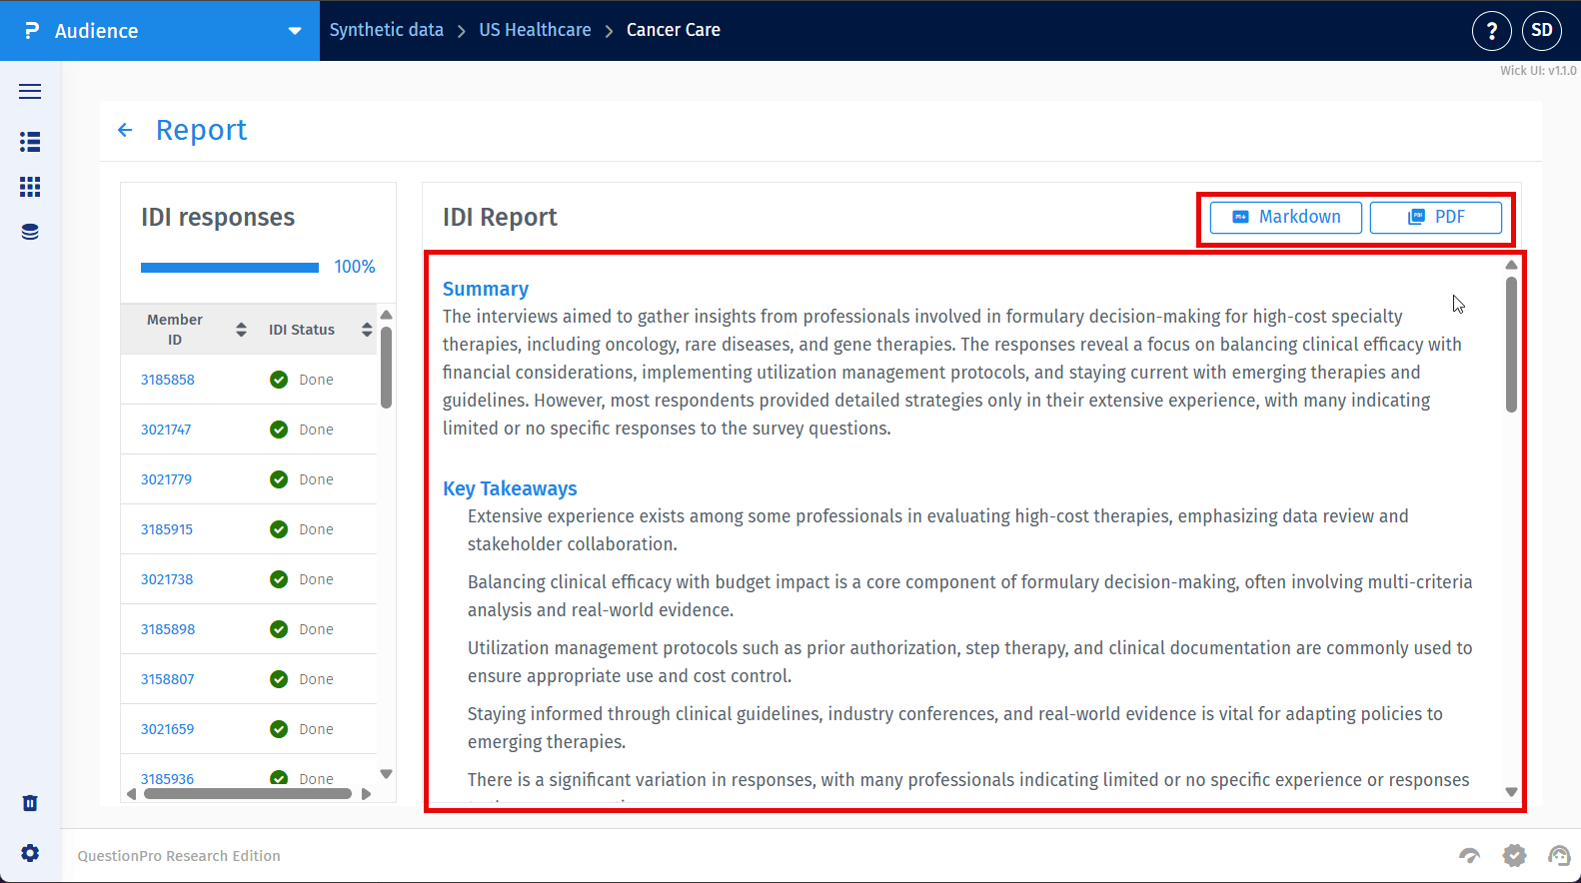
Task: Click the Summary heading in the report
Action: pyautogui.click(x=486, y=289)
